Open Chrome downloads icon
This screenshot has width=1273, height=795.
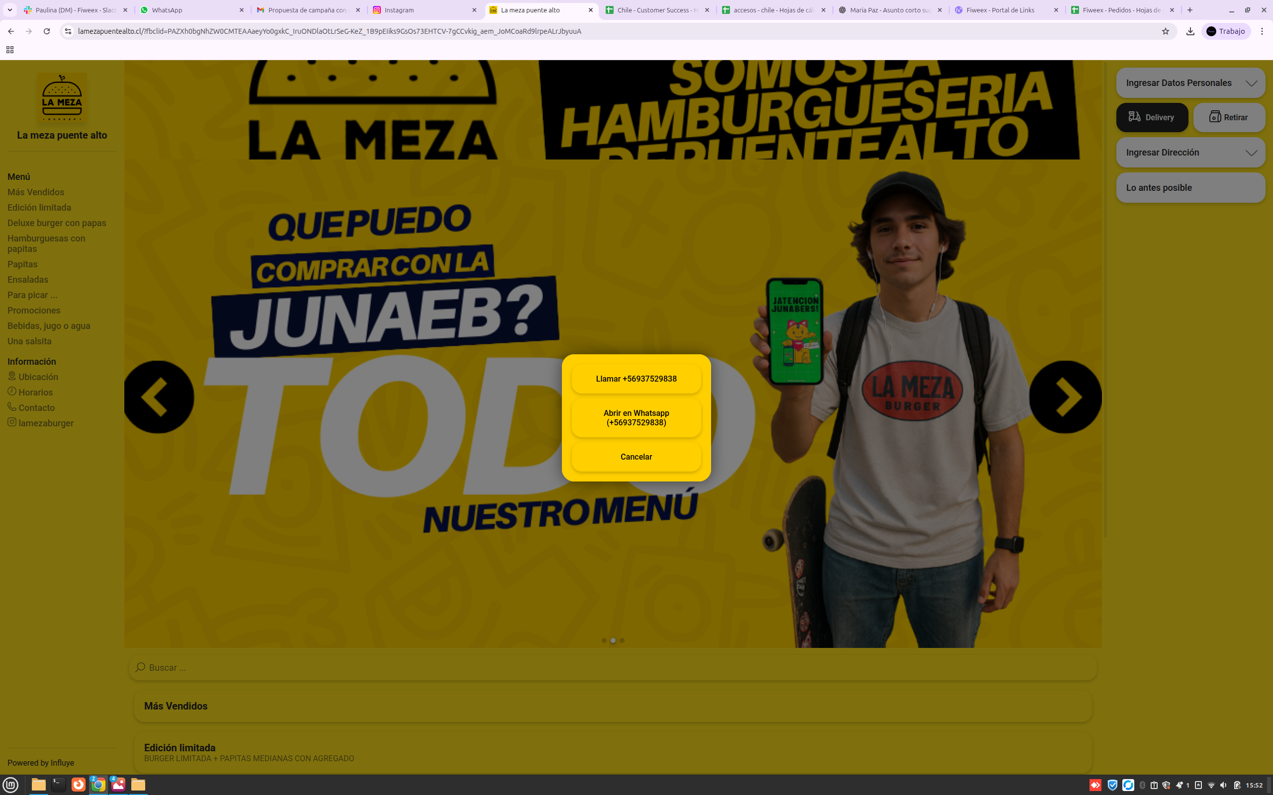coord(1190,31)
